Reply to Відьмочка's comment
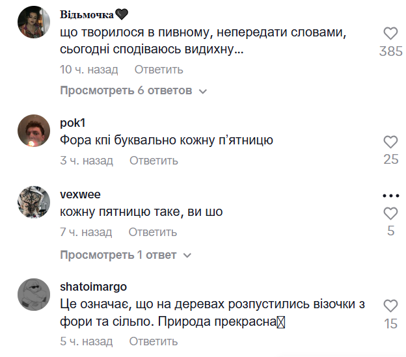The width and height of the screenshot is (406, 357). click(x=159, y=70)
